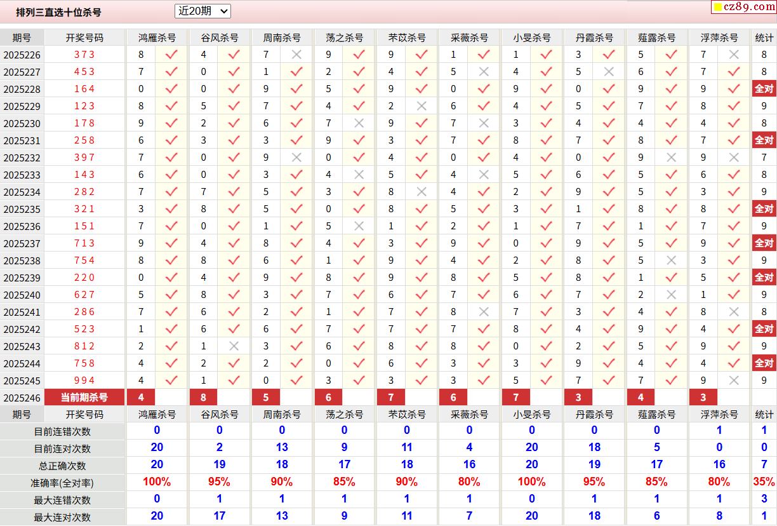The image size is (777, 526).
Task: Click the X mark for 周南杀号 in row 2025232
Action: pyautogui.click(x=296, y=158)
